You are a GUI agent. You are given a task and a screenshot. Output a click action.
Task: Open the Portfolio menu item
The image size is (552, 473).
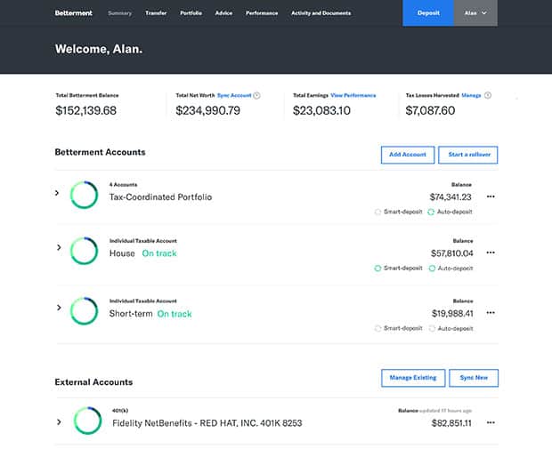click(x=191, y=13)
